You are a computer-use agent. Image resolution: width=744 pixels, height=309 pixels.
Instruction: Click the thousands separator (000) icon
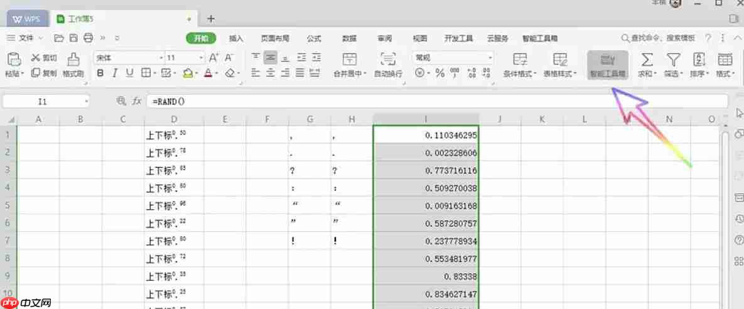455,73
